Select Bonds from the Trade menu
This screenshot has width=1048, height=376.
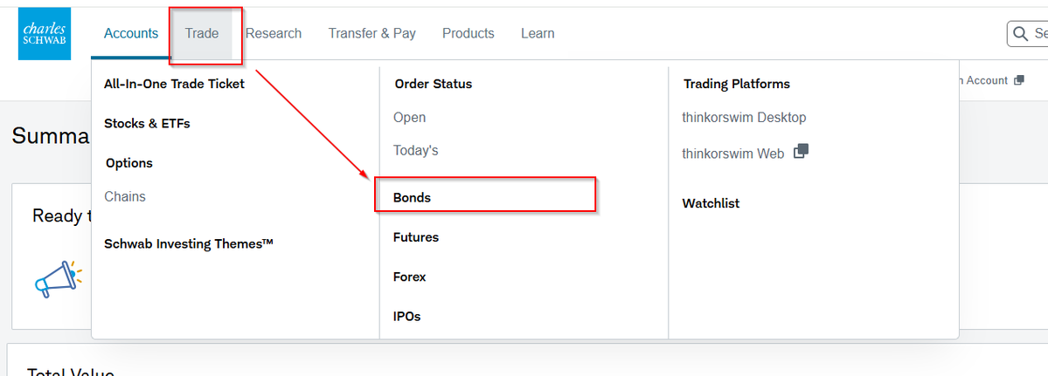[x=413, y=198]
